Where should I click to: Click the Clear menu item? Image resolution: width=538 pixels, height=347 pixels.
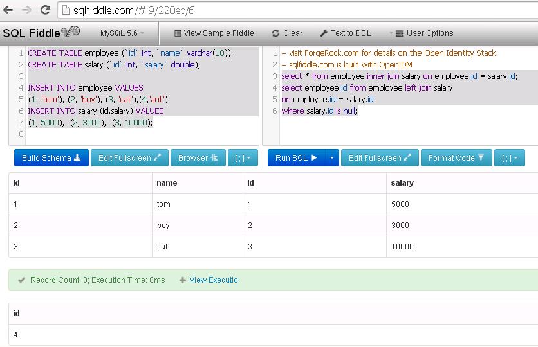point(287,33)
